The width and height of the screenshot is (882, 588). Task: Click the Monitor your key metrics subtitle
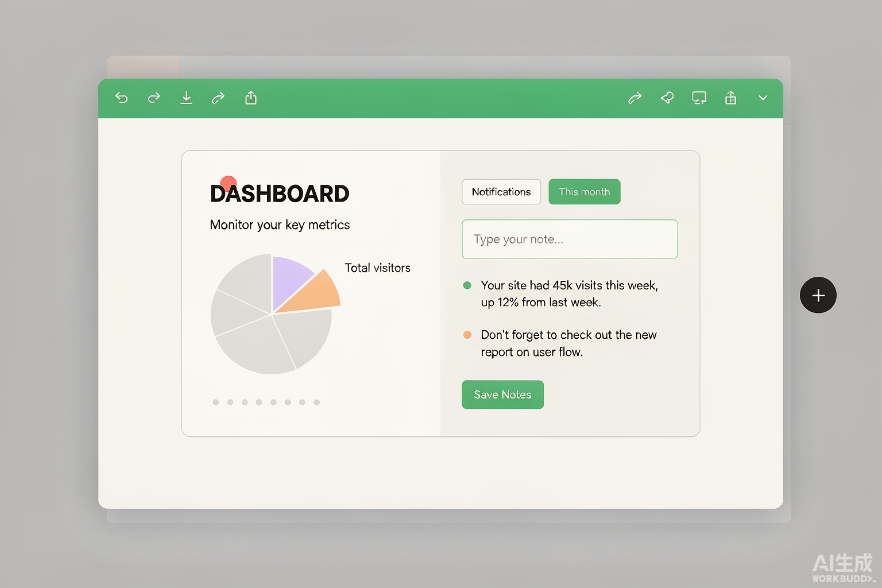point(280,225)
